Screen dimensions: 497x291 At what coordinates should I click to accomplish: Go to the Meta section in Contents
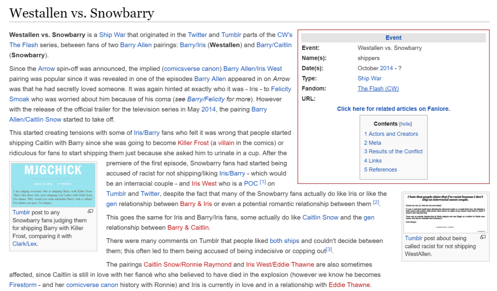pyautogui.click(x=372, y=143)
